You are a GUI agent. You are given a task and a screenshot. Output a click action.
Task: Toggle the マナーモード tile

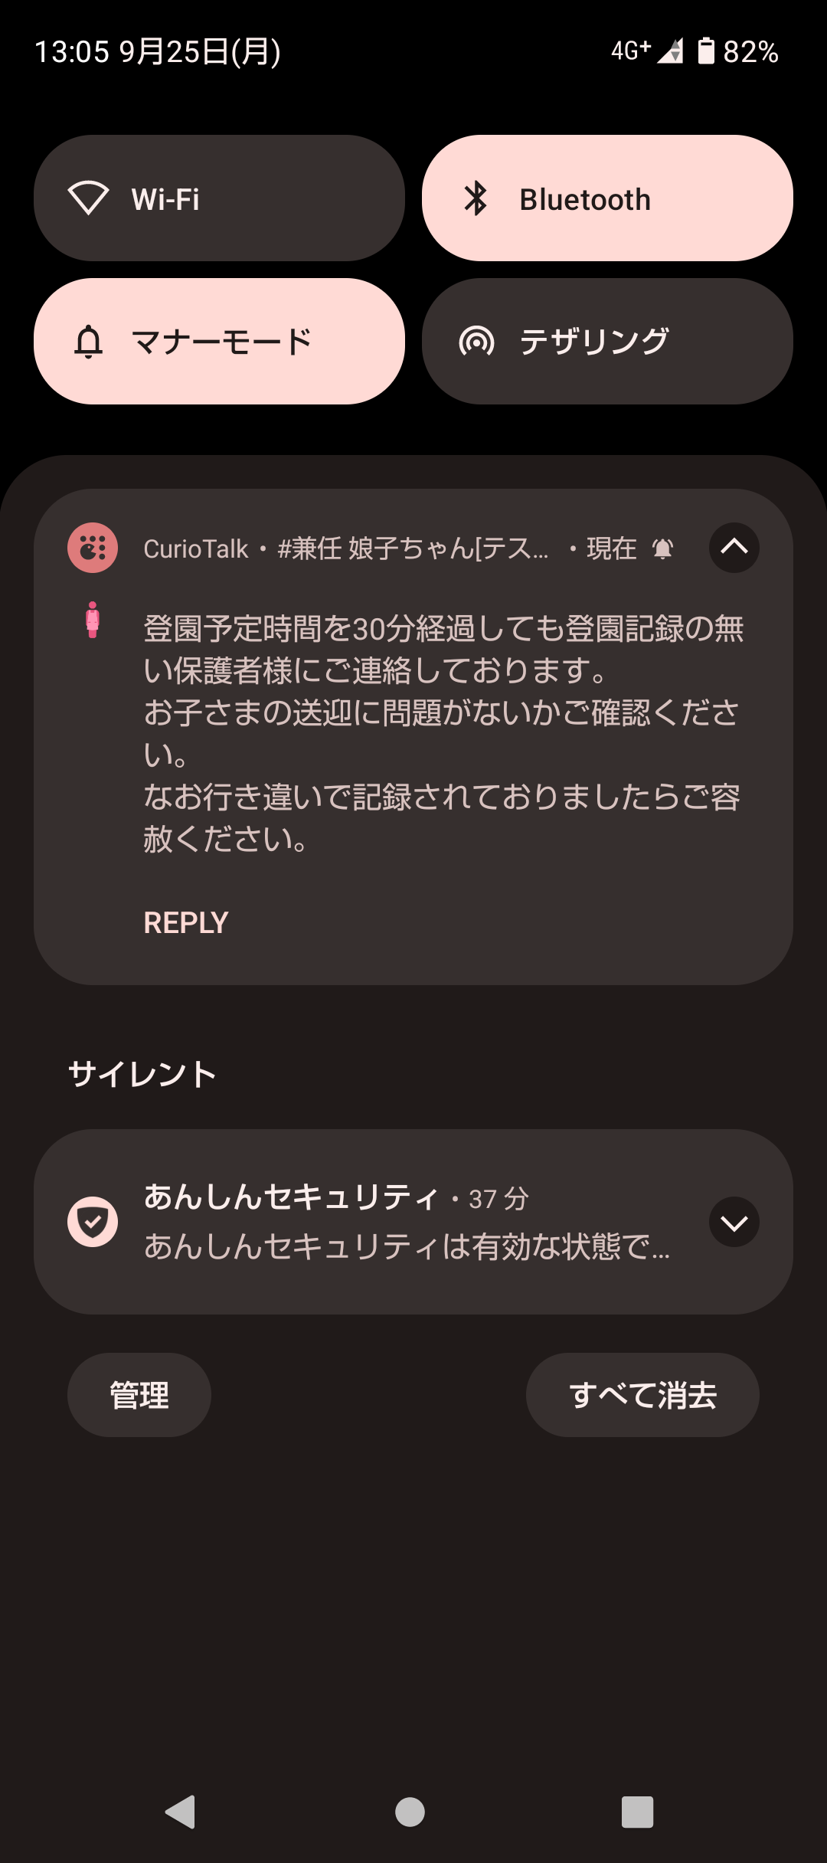tap(219, 341)
